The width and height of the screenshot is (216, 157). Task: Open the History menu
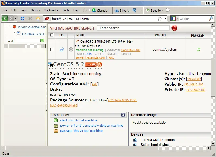tap(35, 10)
